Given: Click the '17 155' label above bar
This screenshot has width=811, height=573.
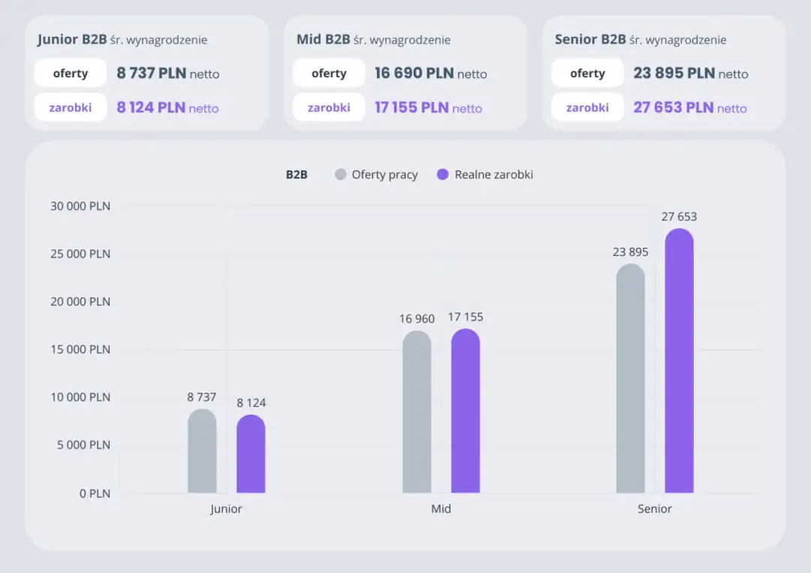Looking at the screenshot, I should (x=466, y=317).
